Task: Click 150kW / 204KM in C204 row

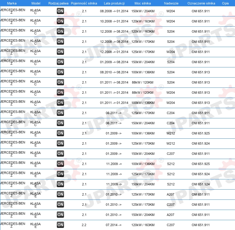Action: (x=143, y=123)
